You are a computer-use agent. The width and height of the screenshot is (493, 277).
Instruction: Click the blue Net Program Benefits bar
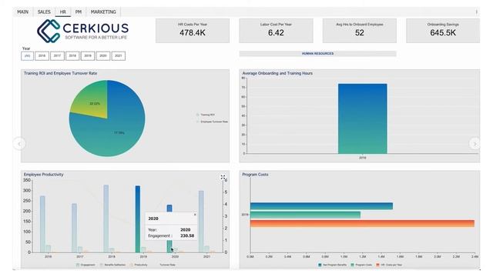click(321, 206)
